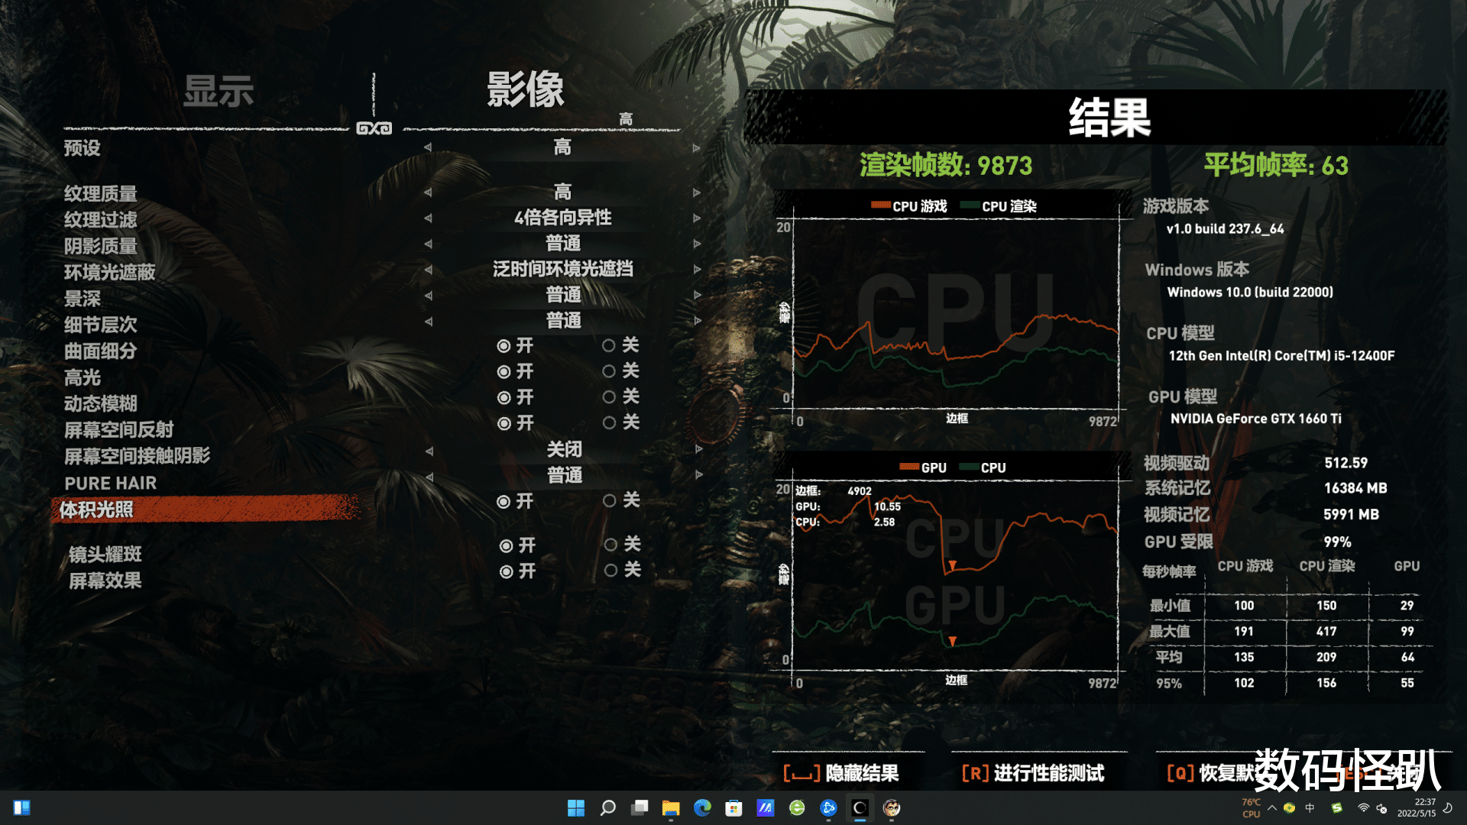
Task: Click the right arrow to change 纹理质量
Action: pyautogui.click(x=696, y=192)
